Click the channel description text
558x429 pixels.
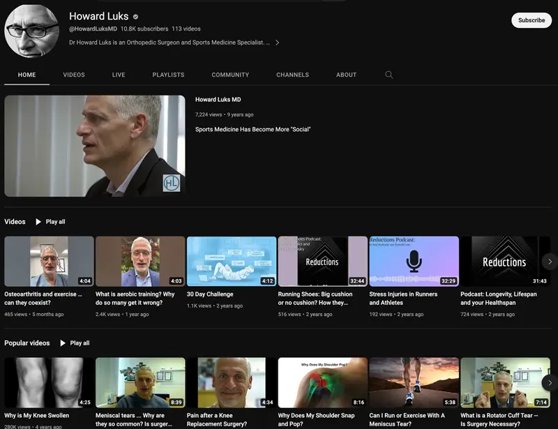(x=169, y=43)
